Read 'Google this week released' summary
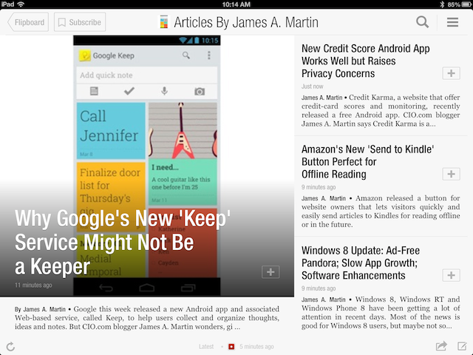Screen dimensions: 473x355 147,318
